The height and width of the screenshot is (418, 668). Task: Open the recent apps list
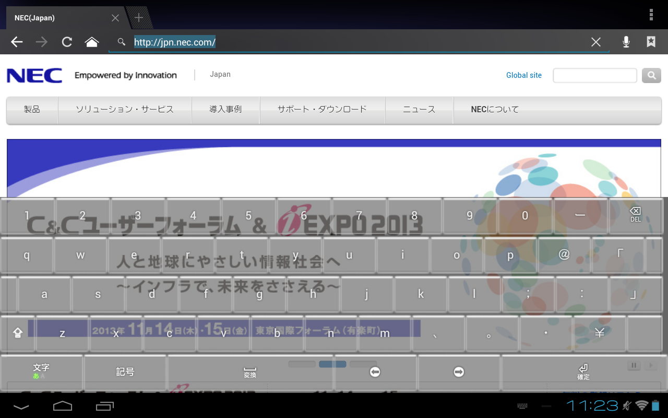[x=105, y=406]
